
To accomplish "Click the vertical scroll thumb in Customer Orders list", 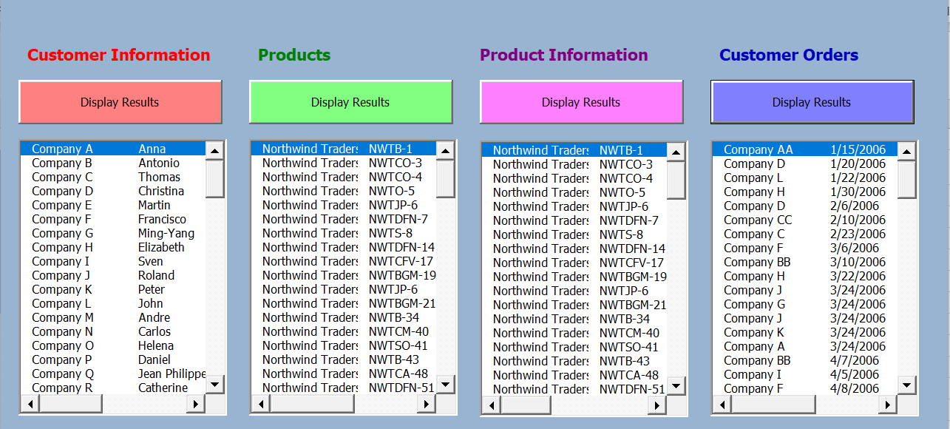I will click(907, 179).
